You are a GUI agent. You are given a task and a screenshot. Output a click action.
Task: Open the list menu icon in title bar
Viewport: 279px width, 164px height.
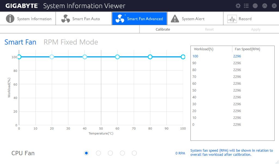[246, 6]
